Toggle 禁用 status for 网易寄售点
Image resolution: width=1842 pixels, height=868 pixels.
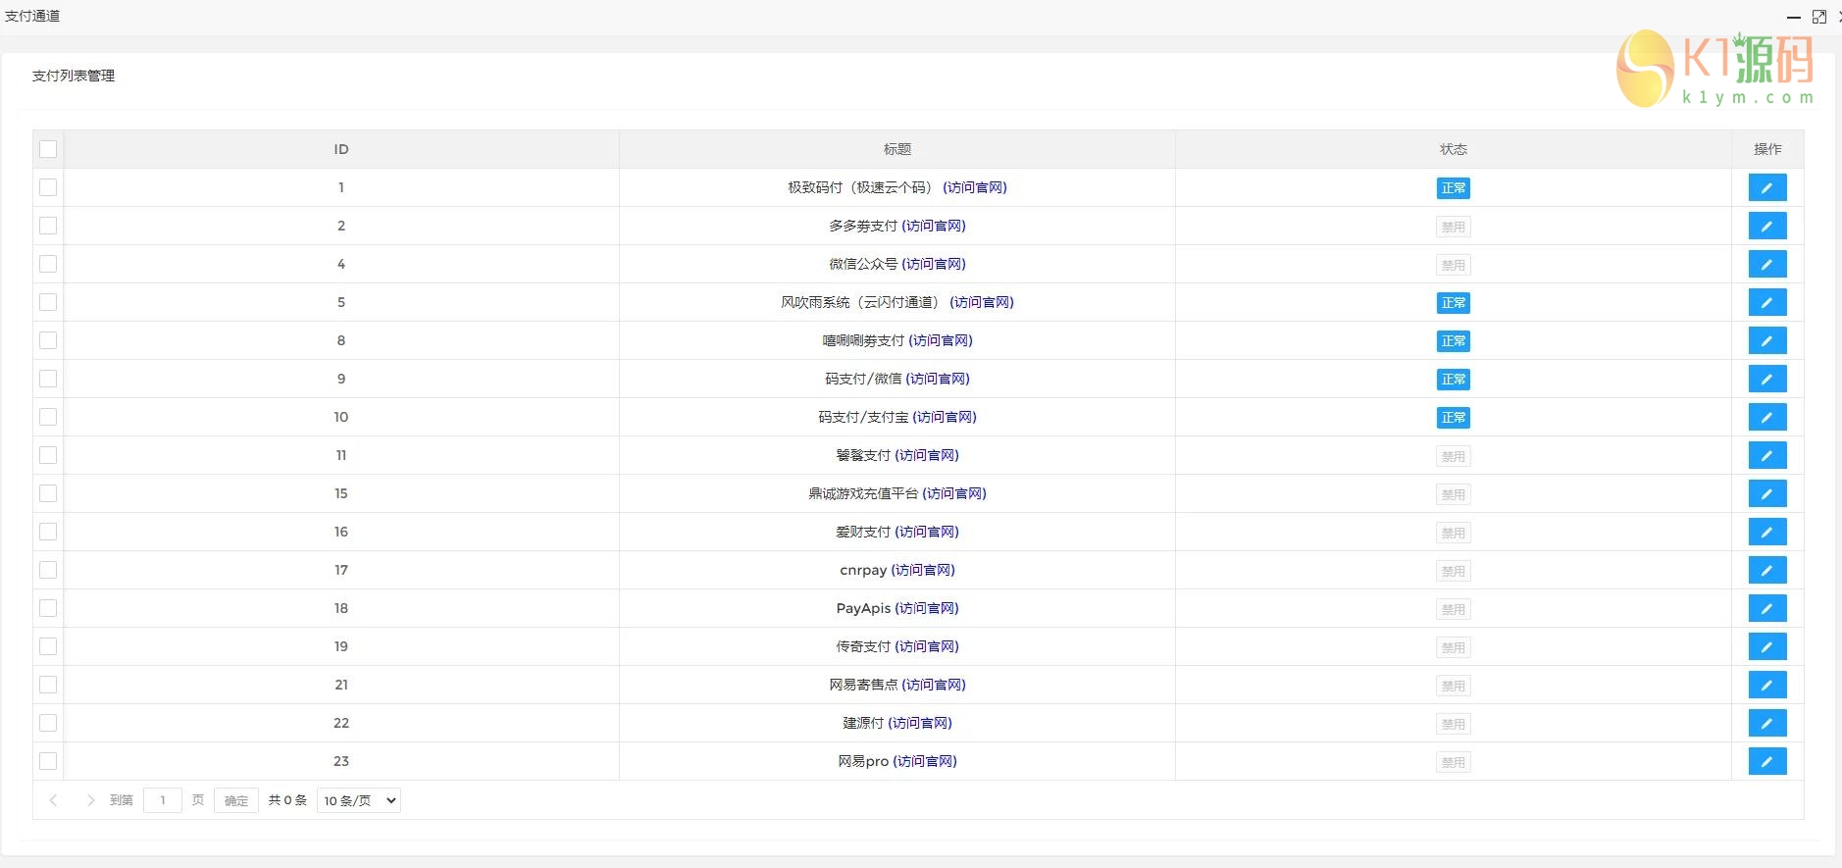pyautogui.click(x=1453, y=686)
